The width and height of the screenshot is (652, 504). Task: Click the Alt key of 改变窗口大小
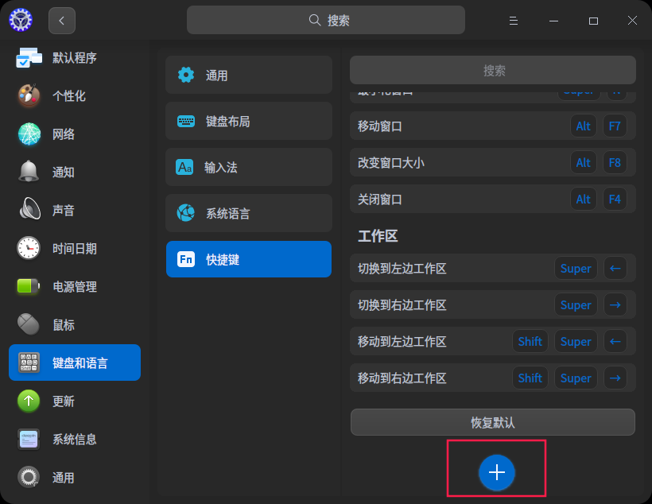583,163
